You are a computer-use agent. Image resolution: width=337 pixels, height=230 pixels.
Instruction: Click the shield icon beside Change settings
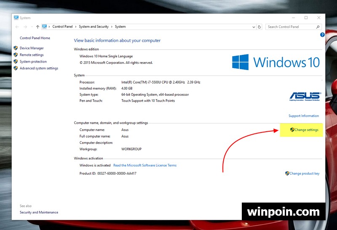292,130
